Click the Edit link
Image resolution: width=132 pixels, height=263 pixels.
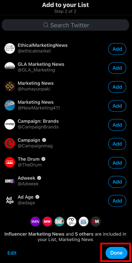click(12, 253)
